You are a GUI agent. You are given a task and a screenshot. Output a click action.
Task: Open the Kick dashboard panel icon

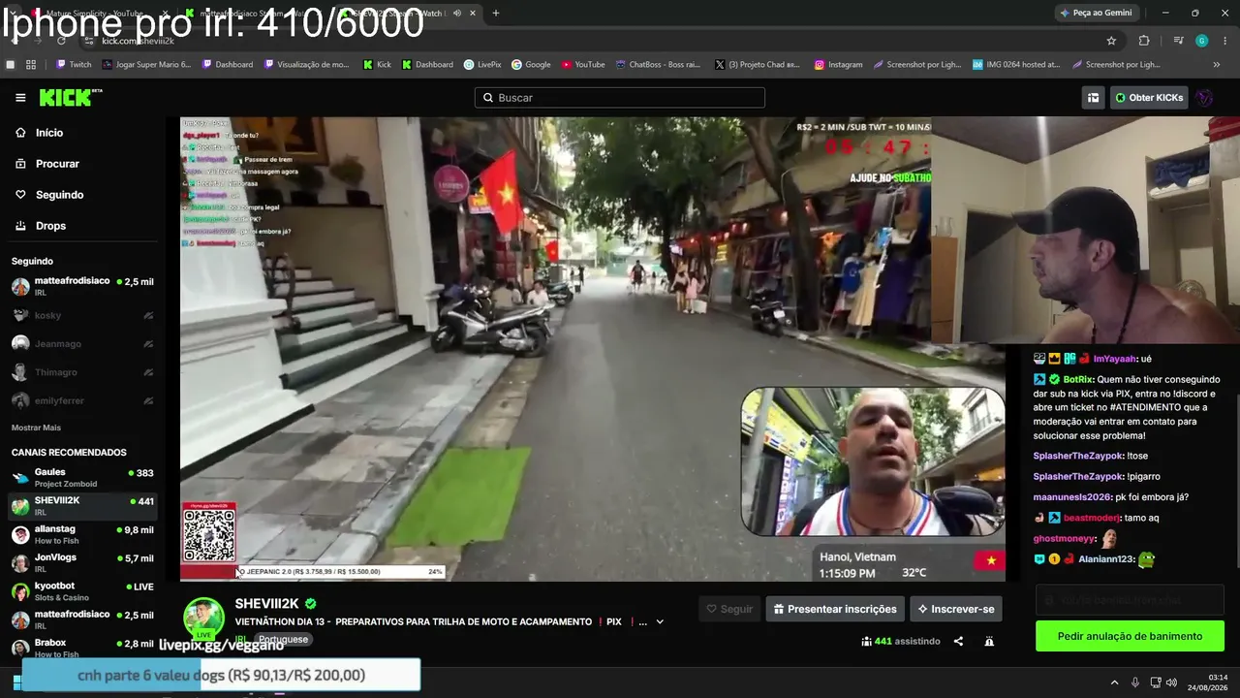[x=1093, y=98]
